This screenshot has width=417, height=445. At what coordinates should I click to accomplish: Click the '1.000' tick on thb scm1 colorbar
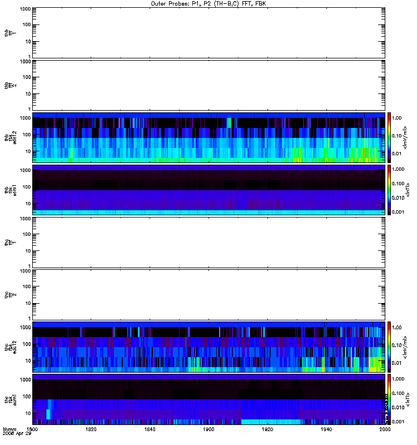click(x=398, y=169)
